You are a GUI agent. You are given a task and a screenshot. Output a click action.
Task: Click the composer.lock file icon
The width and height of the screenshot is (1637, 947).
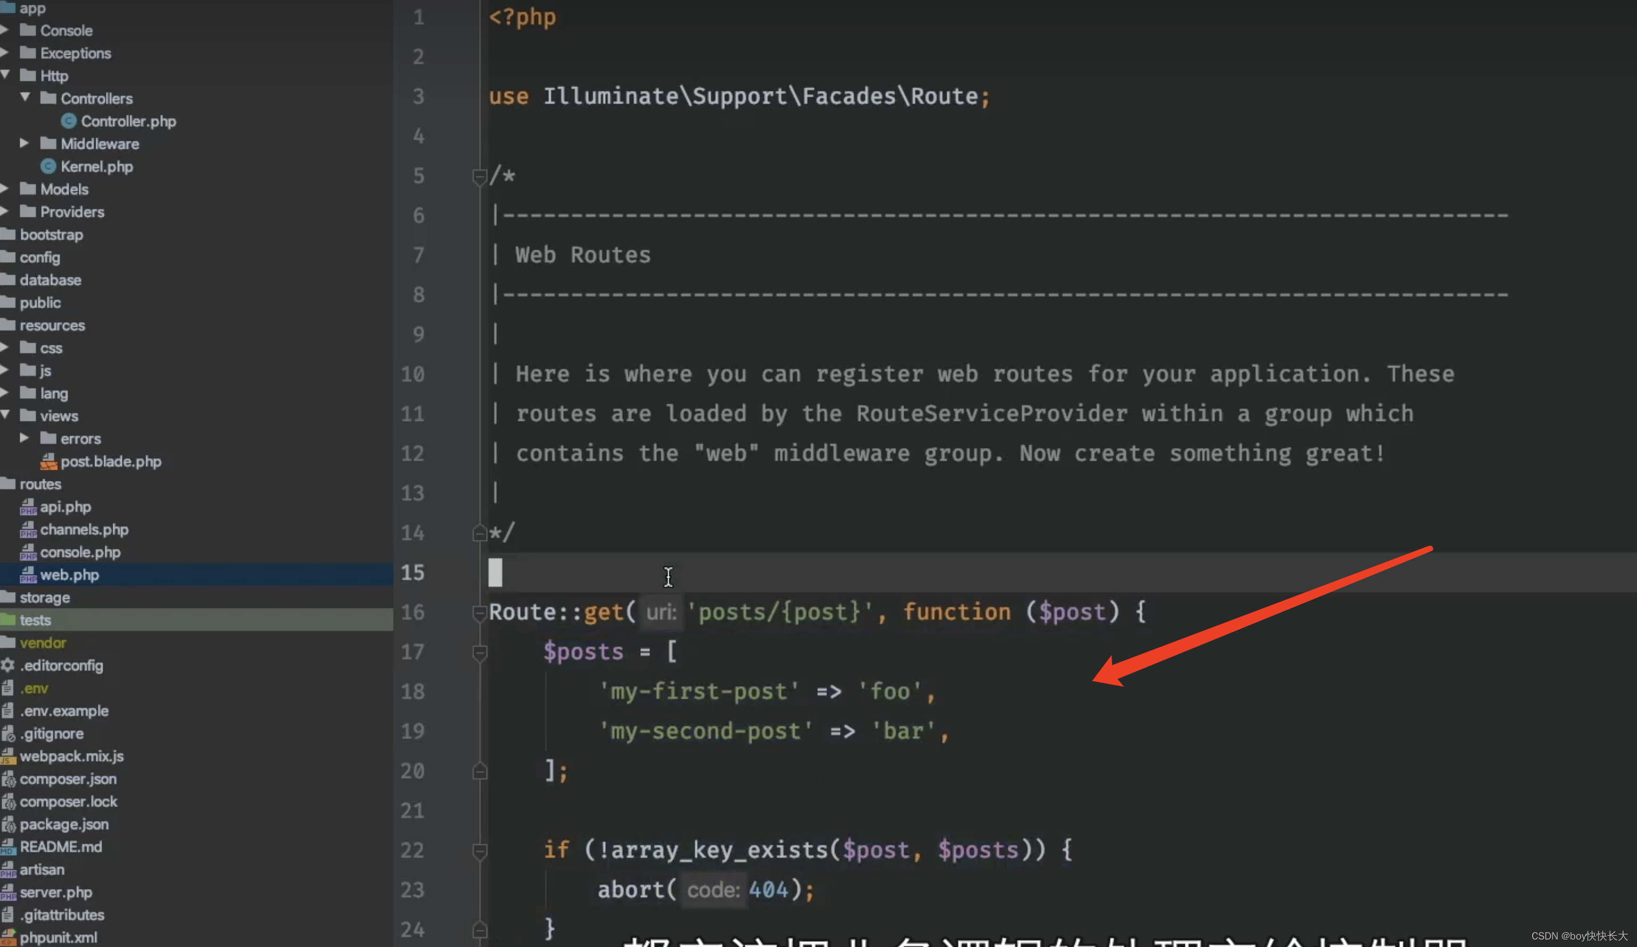coord(8,801)
